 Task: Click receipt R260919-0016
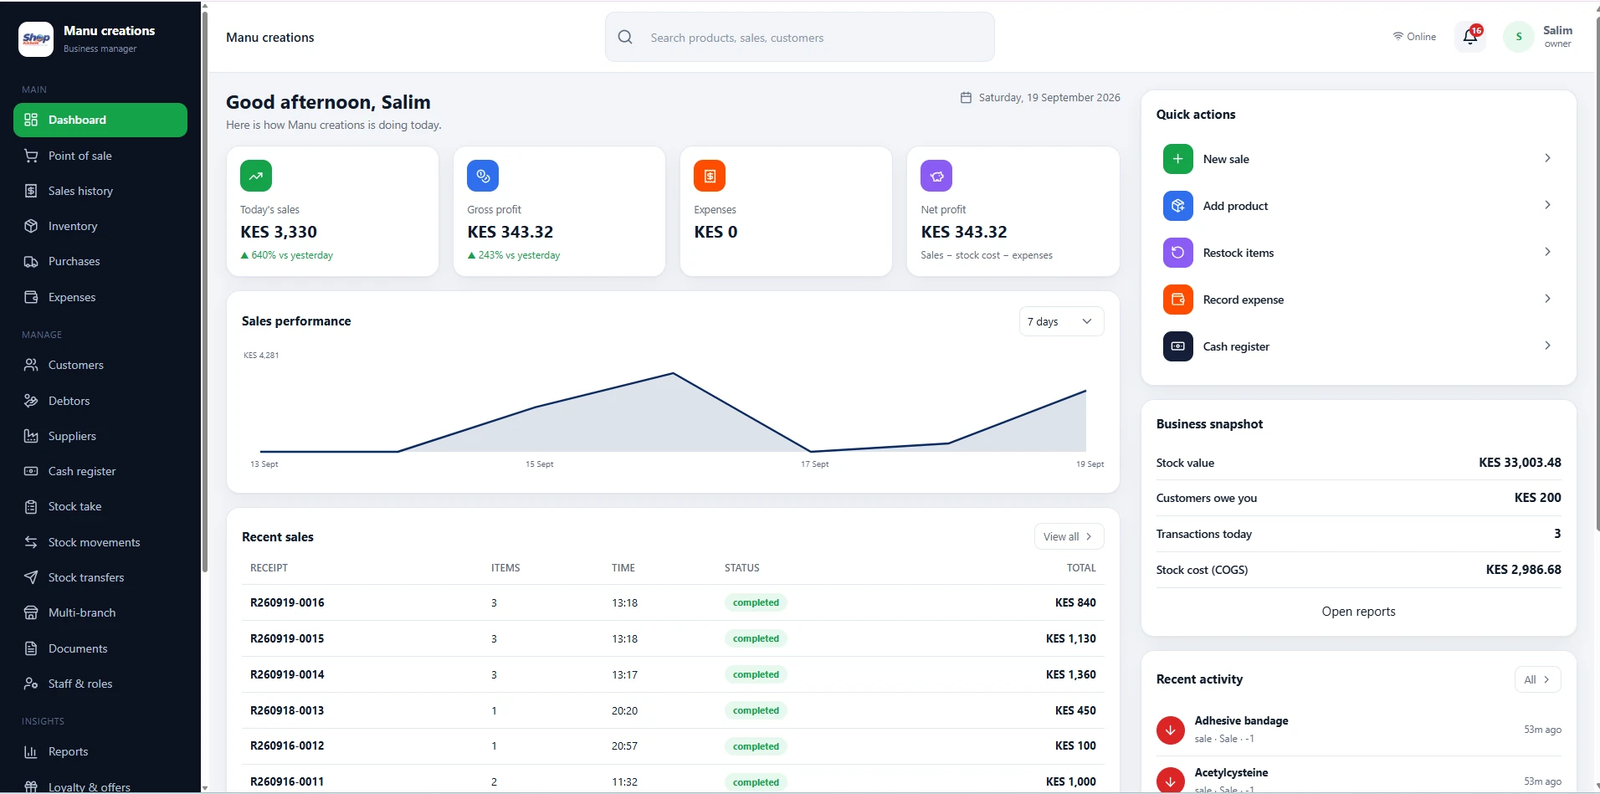[287, 602]
